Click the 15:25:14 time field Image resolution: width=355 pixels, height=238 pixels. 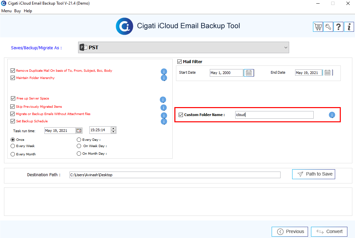[x=100, y=130]
